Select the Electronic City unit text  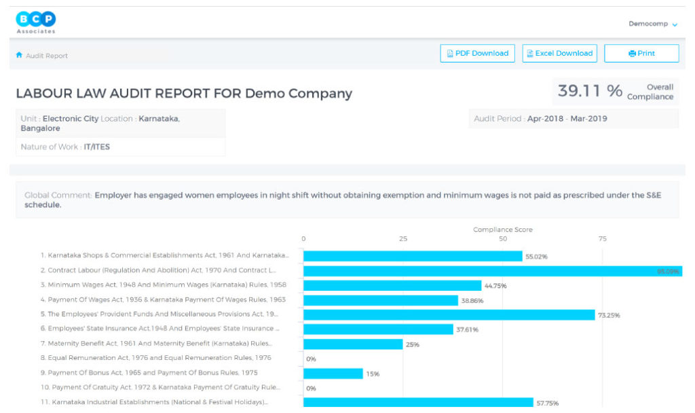point(71,118)
